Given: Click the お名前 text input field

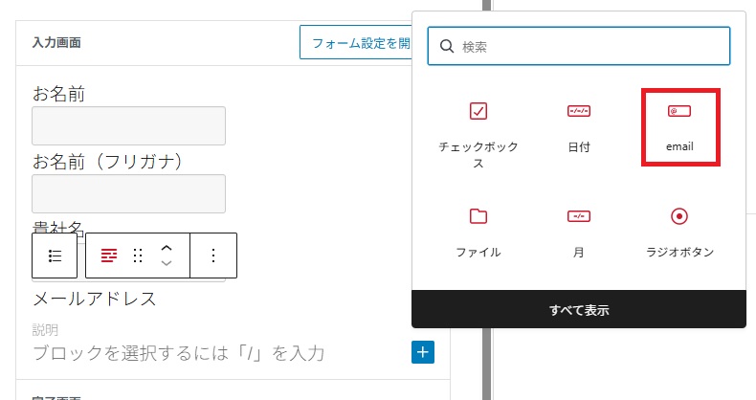Looking at the screenshot, I should point(128,126).
